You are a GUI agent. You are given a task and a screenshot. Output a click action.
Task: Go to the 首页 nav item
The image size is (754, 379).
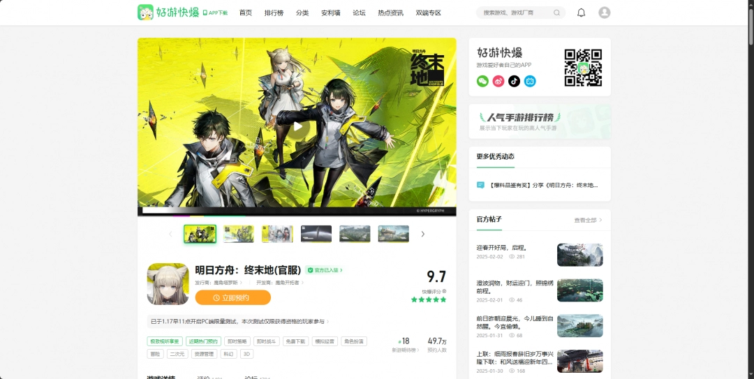(x=246, y=13)
